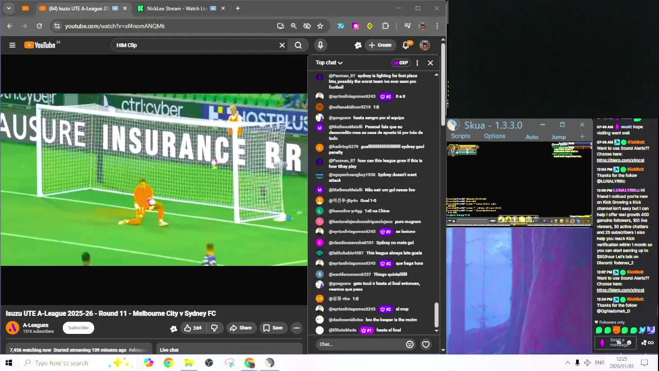Open the A-Leagues channel avatar
The height and width of the screenshot is (371, 659).
[x=12, y=328]
